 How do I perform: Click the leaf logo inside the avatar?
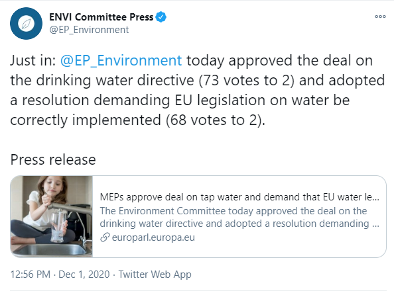point(26,24)
